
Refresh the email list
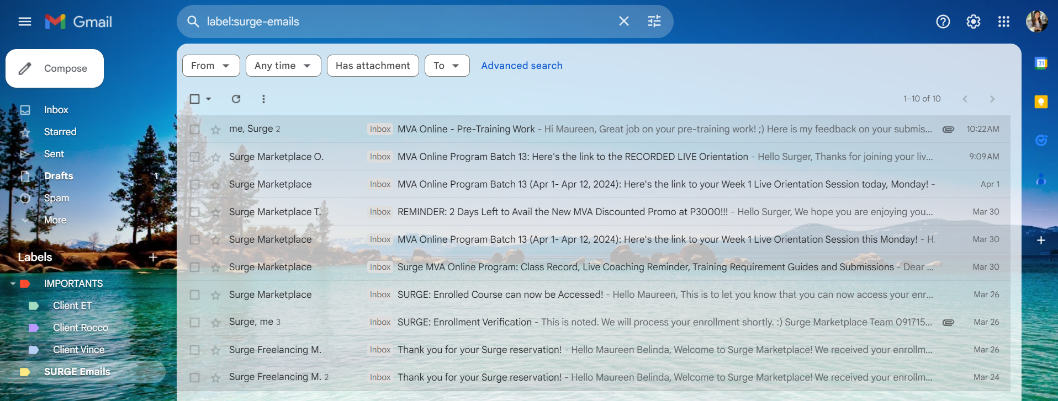(236, 99)
